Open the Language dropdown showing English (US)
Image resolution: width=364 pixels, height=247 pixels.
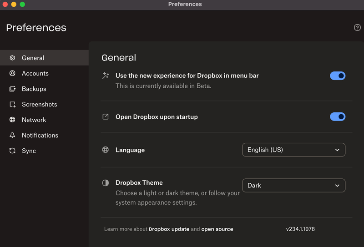(293, 150)
